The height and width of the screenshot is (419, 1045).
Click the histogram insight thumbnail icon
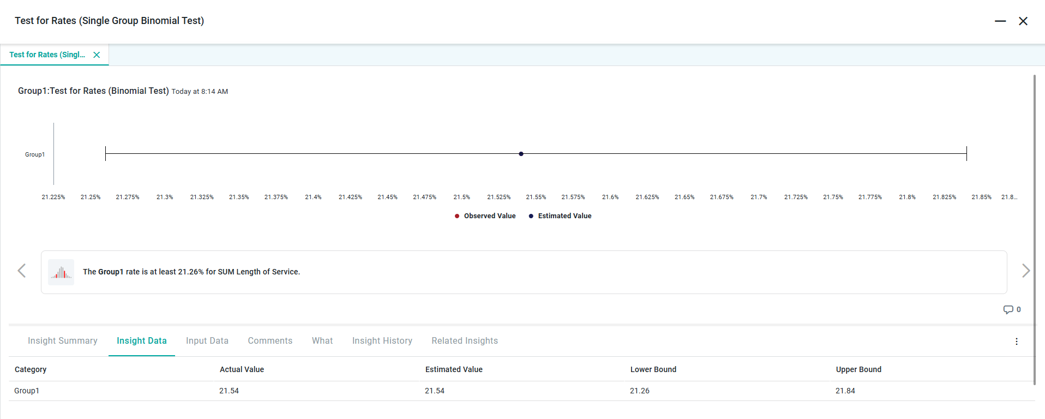coord(61,272)
